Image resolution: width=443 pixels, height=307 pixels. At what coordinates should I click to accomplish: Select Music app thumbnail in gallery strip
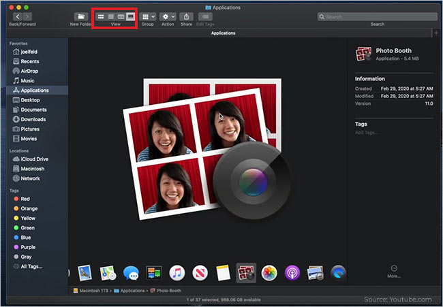(177, 273)
